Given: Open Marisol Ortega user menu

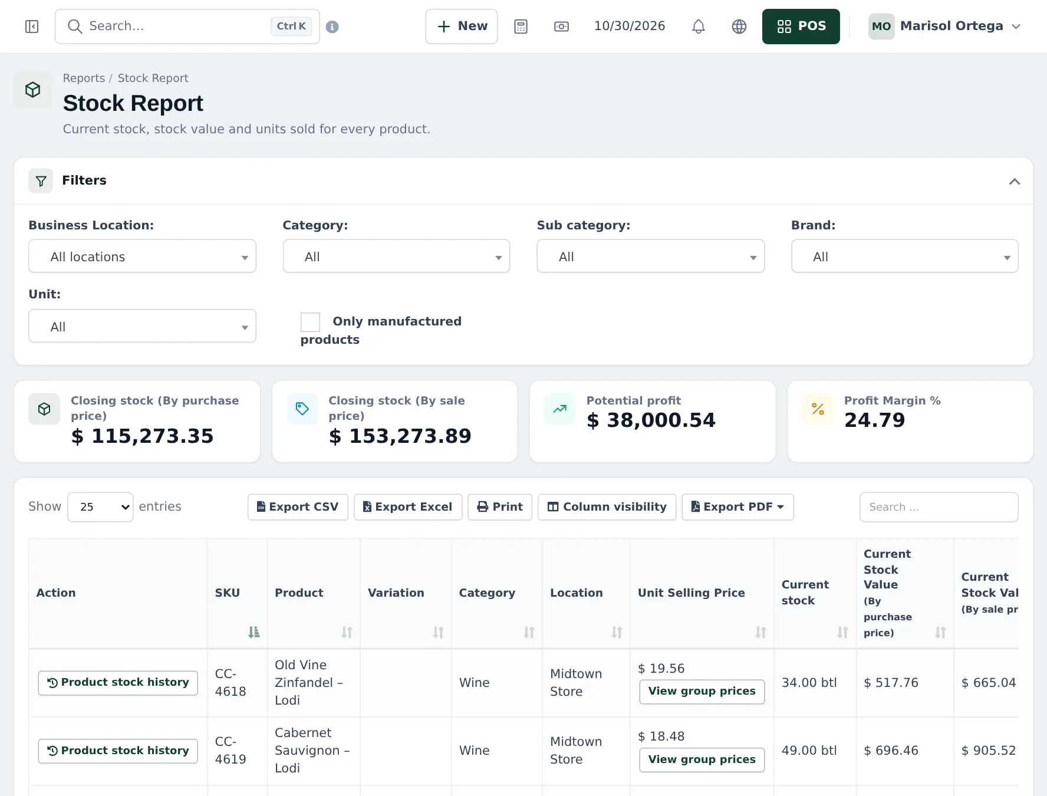Looking at the screenshot, I should click(944, 27).
